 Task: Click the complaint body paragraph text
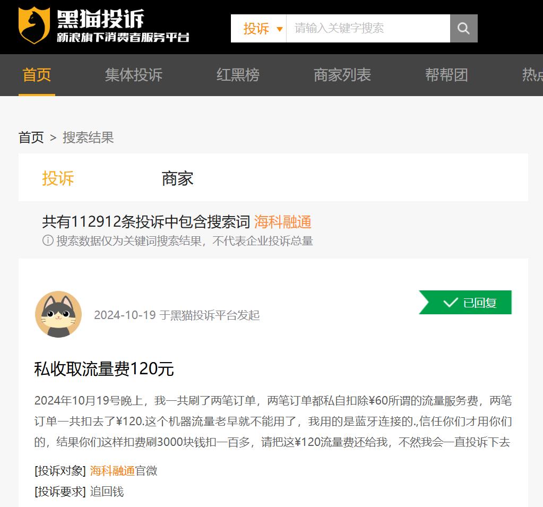click(273, 421)
